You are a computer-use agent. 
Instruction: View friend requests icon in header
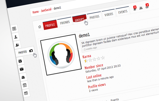[141, 8]
